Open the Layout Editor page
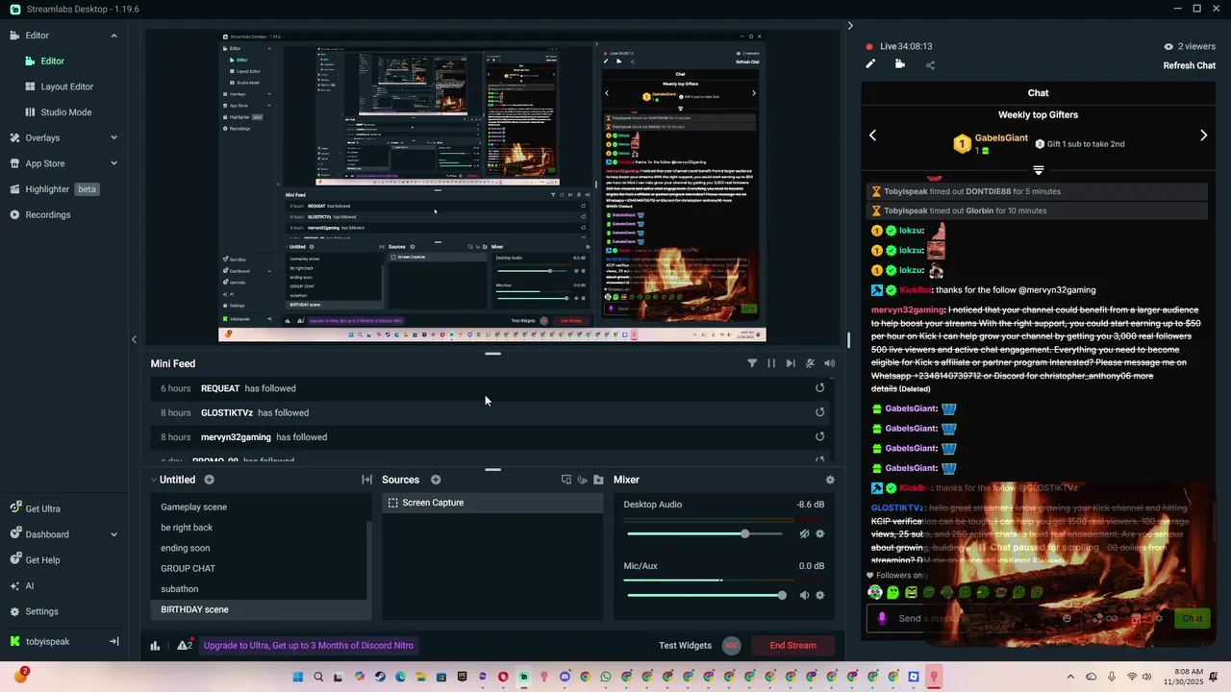 [x=66, y=86]
